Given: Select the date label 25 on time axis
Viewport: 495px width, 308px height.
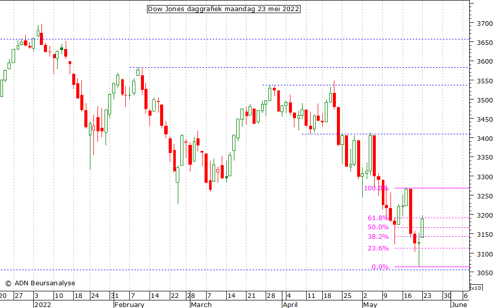Looking at the screenshot, I should pyautogui.click(x=348, y=296).
